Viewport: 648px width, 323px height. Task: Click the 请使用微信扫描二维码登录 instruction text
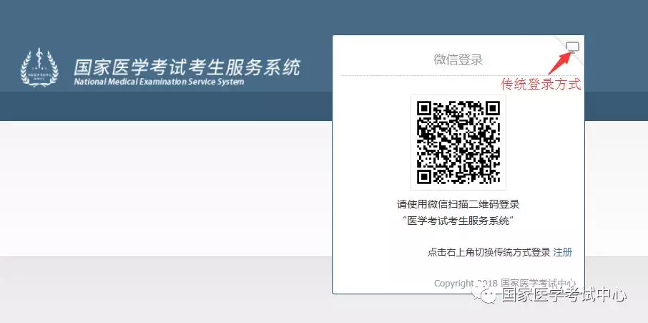(458, 204)
